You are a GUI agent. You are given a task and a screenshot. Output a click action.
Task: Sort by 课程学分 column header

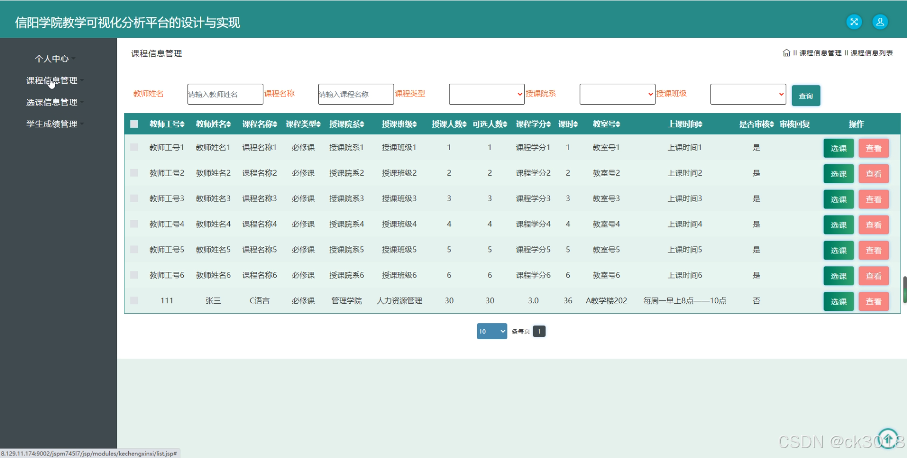click(533, 124)
